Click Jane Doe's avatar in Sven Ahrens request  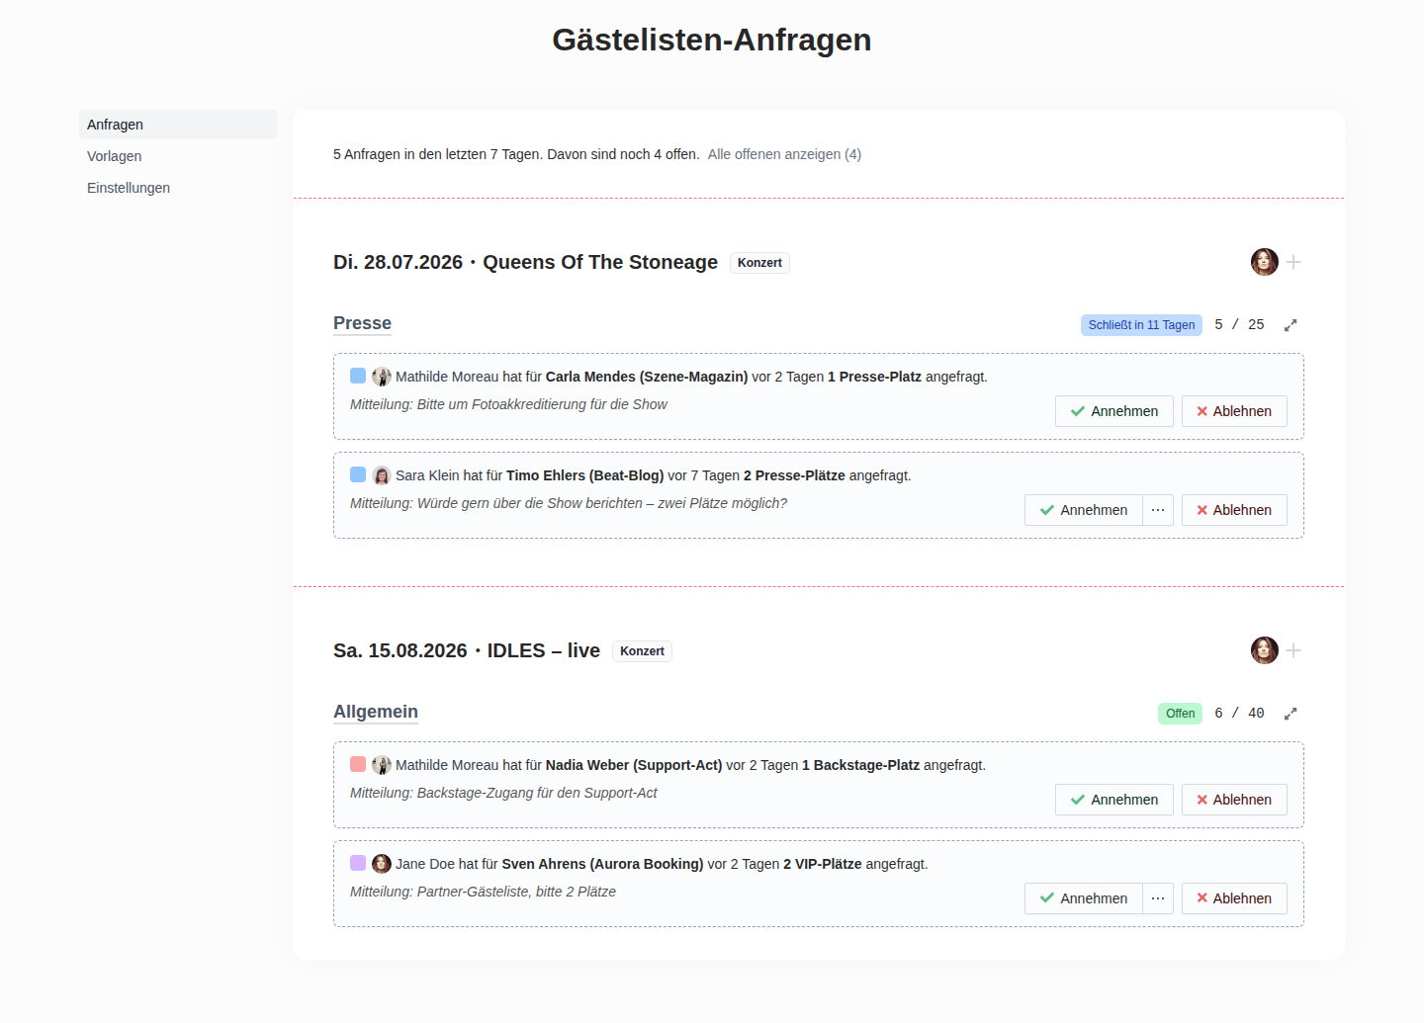382,864
